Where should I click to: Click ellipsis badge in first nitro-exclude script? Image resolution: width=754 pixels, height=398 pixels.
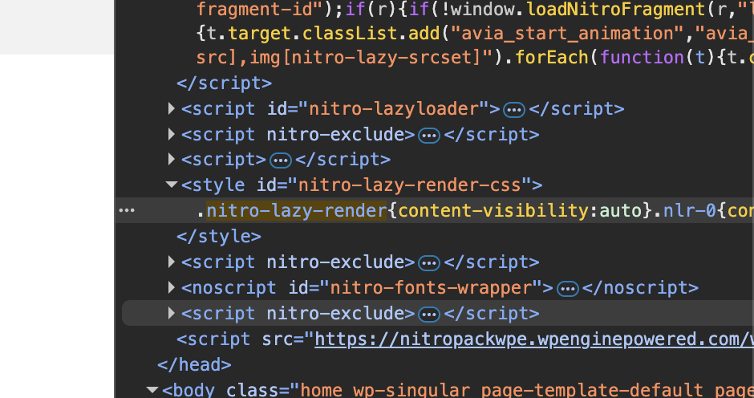pyautogui.click(x=429, y=136)
